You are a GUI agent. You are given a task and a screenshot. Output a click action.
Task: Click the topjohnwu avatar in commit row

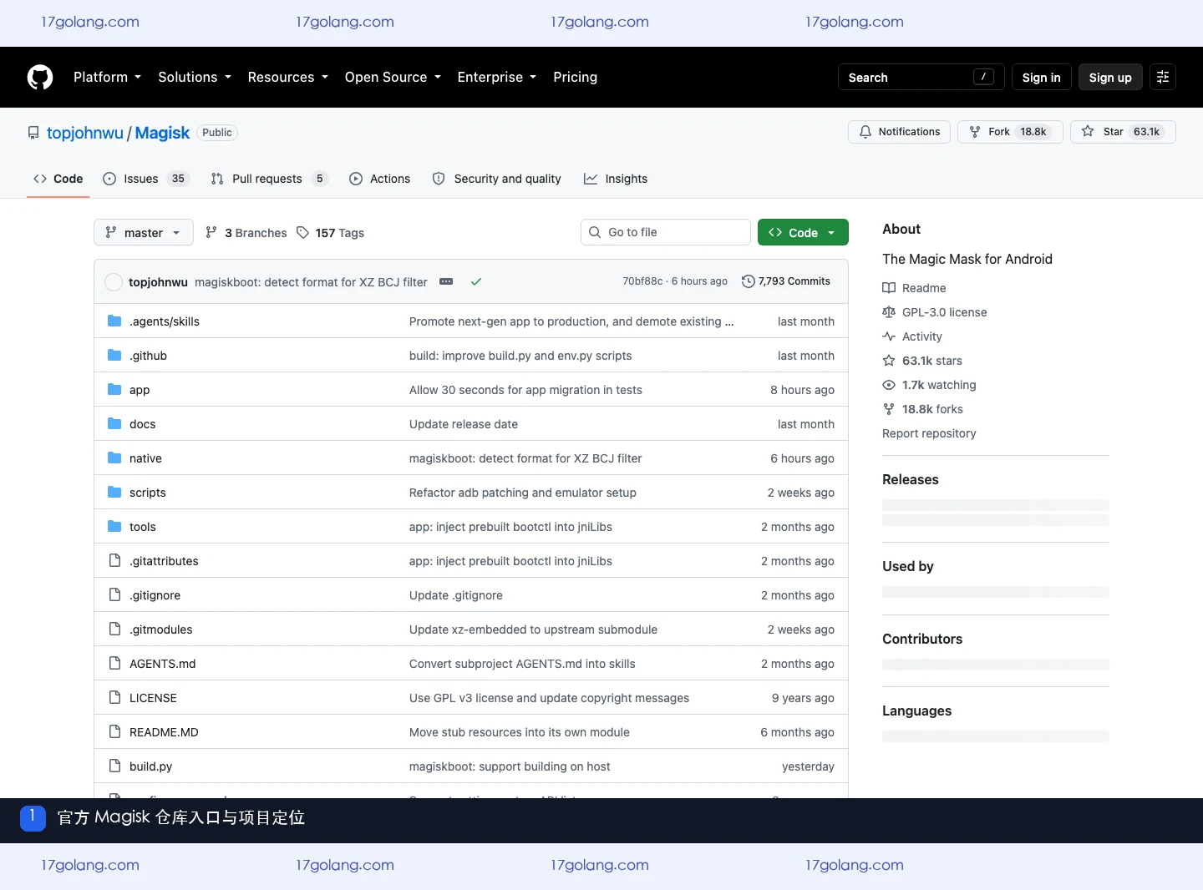click(114, 282)
